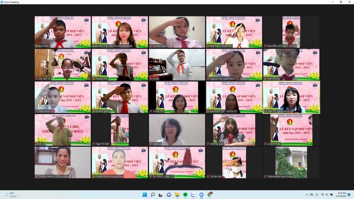Open the Windows Start menu
The height and width of the screenshot is (199, 354).
145,195
